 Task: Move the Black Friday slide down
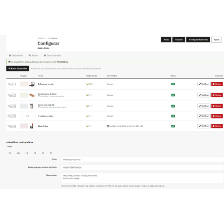14,126
